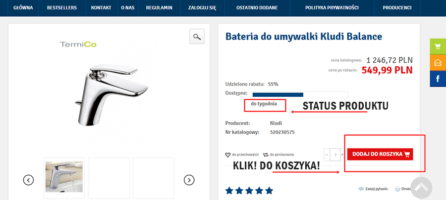The width and height of the screenshot is (446, 200).
Task: Click 'do porównania' compare arrows
Action: coord(279,155)
